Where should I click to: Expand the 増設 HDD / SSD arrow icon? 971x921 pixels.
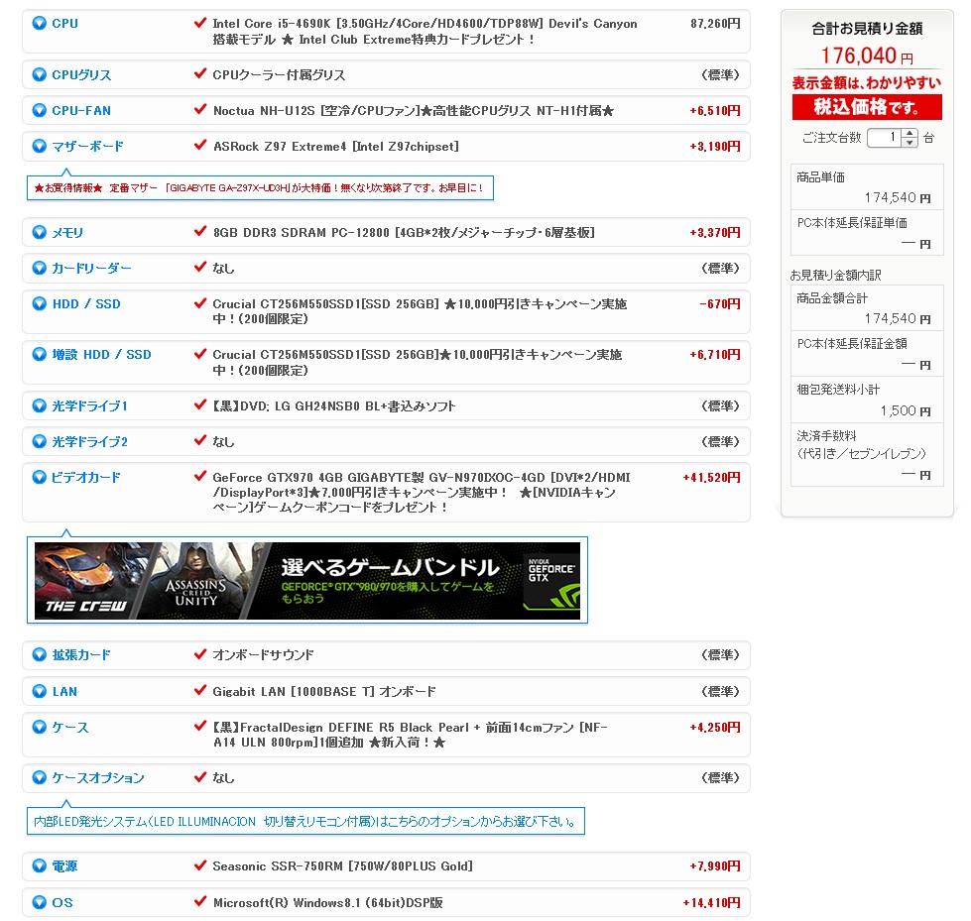[x=39, y=355]
